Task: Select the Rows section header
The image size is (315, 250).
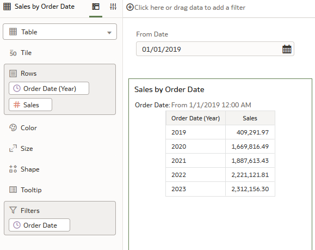Action: (28, 74)
